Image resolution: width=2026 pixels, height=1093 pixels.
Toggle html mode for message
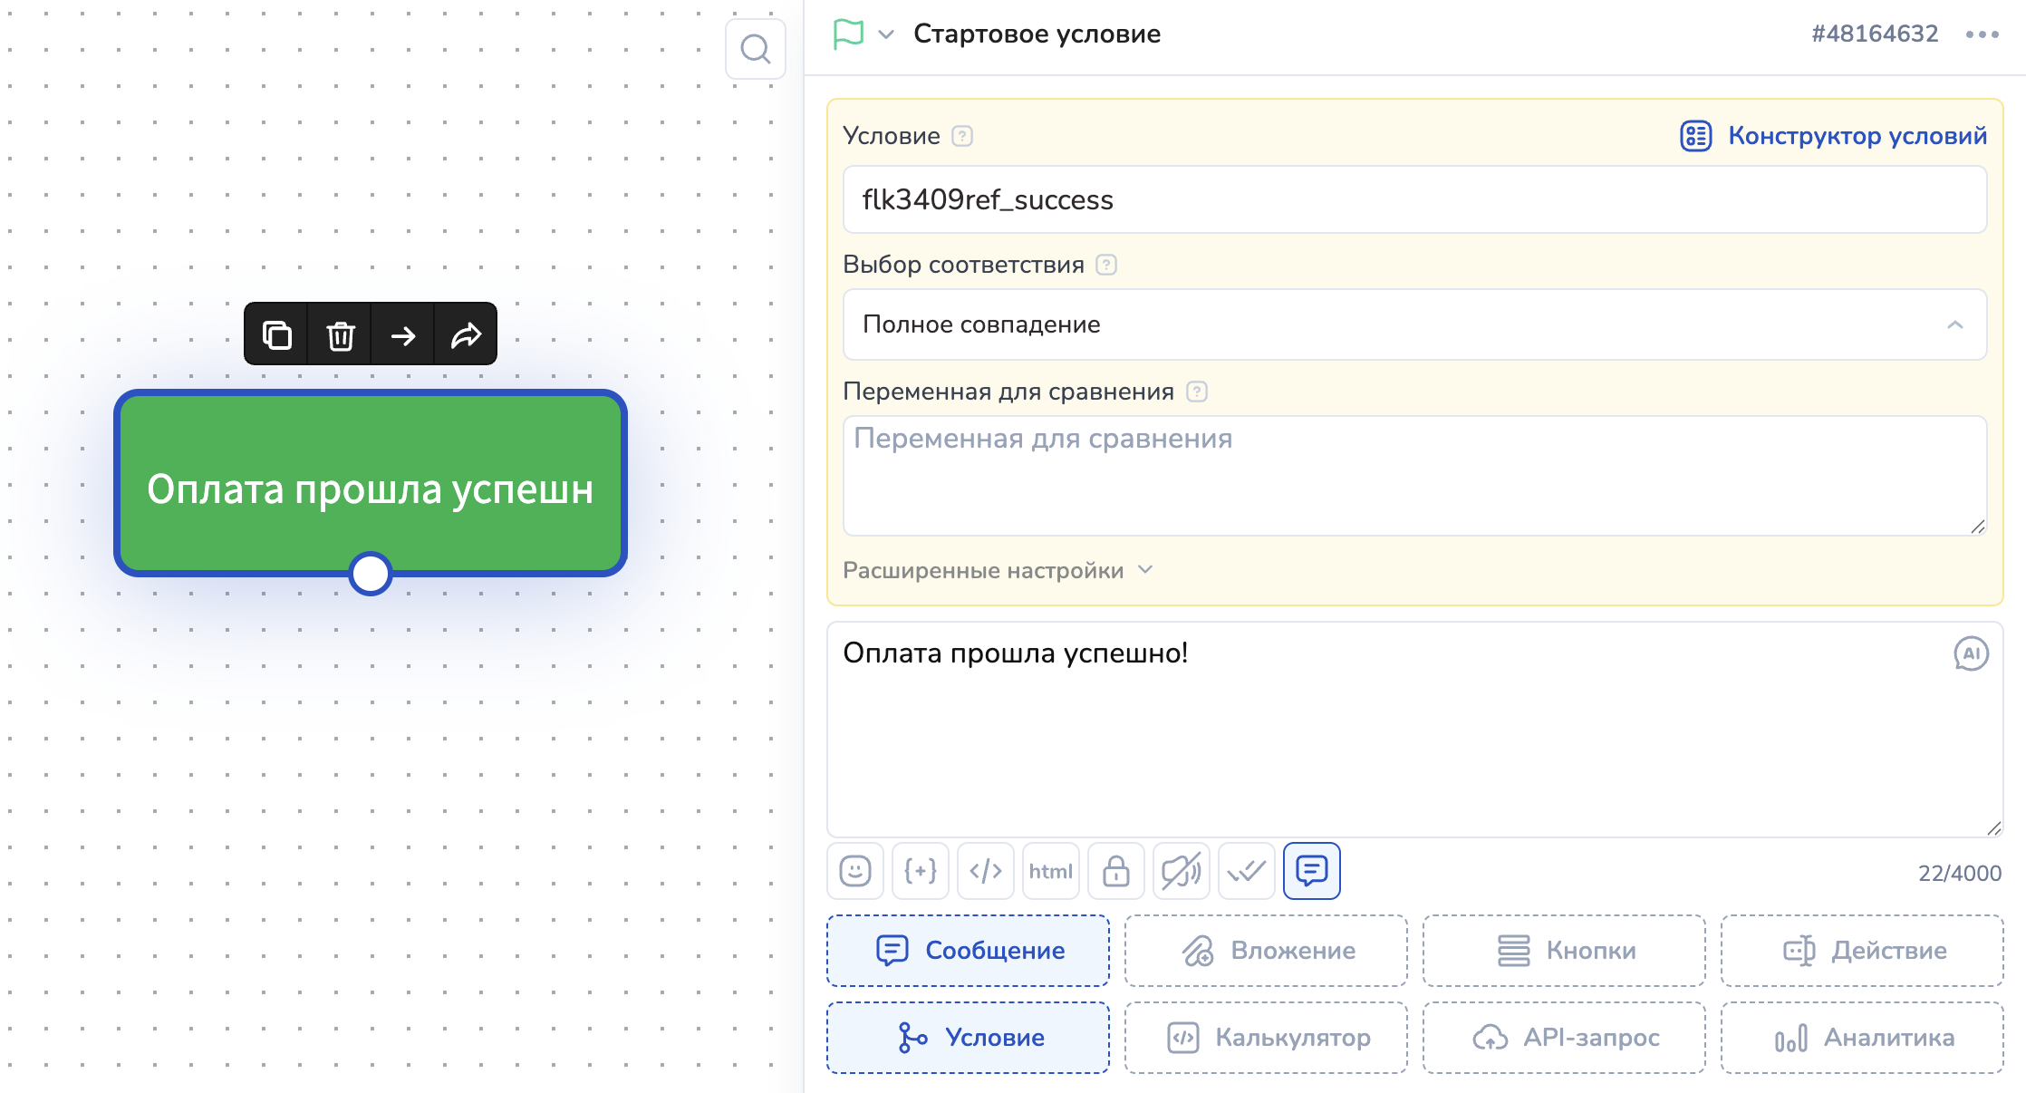[x=1050, y=871]
